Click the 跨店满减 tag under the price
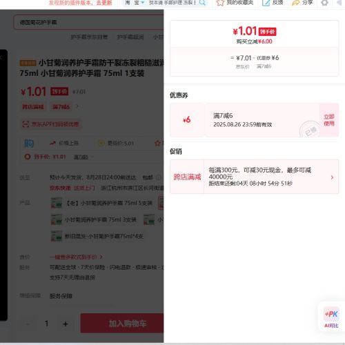The width and height of the screenshot is (345, 345). [x=33, y=107]
